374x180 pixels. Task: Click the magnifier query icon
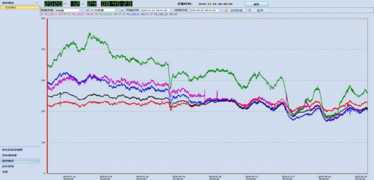point(250,10)
